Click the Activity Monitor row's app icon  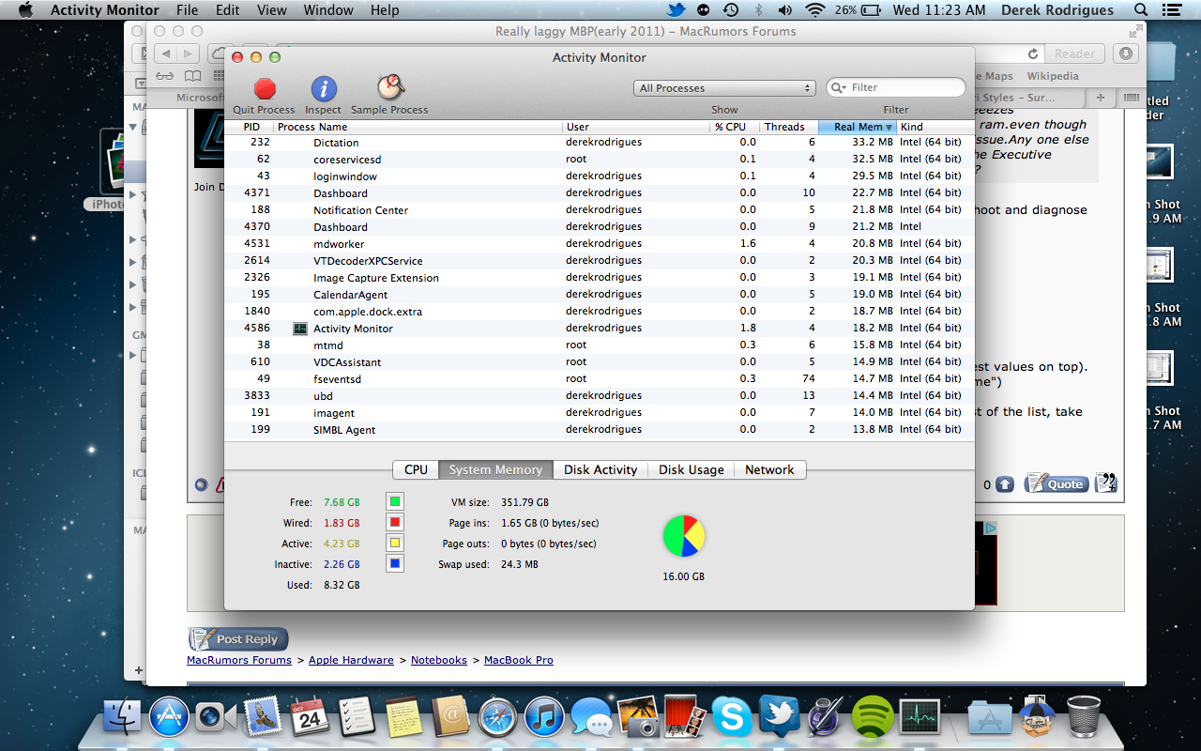pos(300,329)
